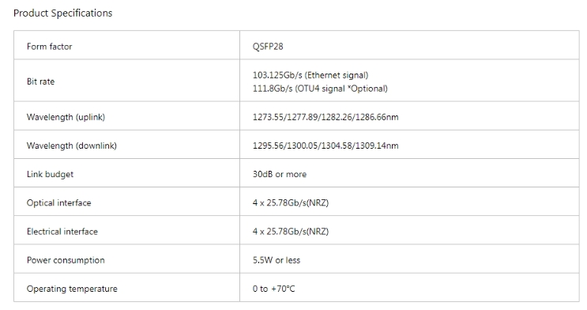Click the uplink wavelength value starting 1273.55
587x310 pixels.
pyautogui.click(x=325, y=117)
